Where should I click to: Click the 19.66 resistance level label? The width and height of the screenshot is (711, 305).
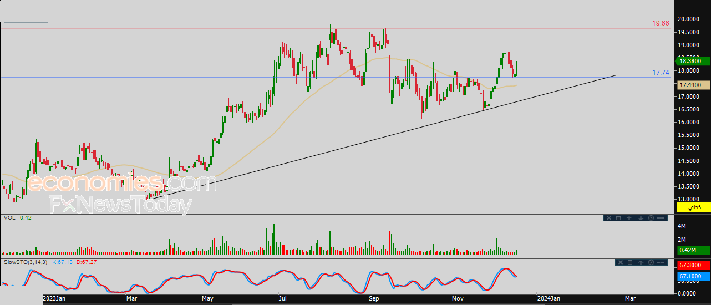click(x=661, y=23)
